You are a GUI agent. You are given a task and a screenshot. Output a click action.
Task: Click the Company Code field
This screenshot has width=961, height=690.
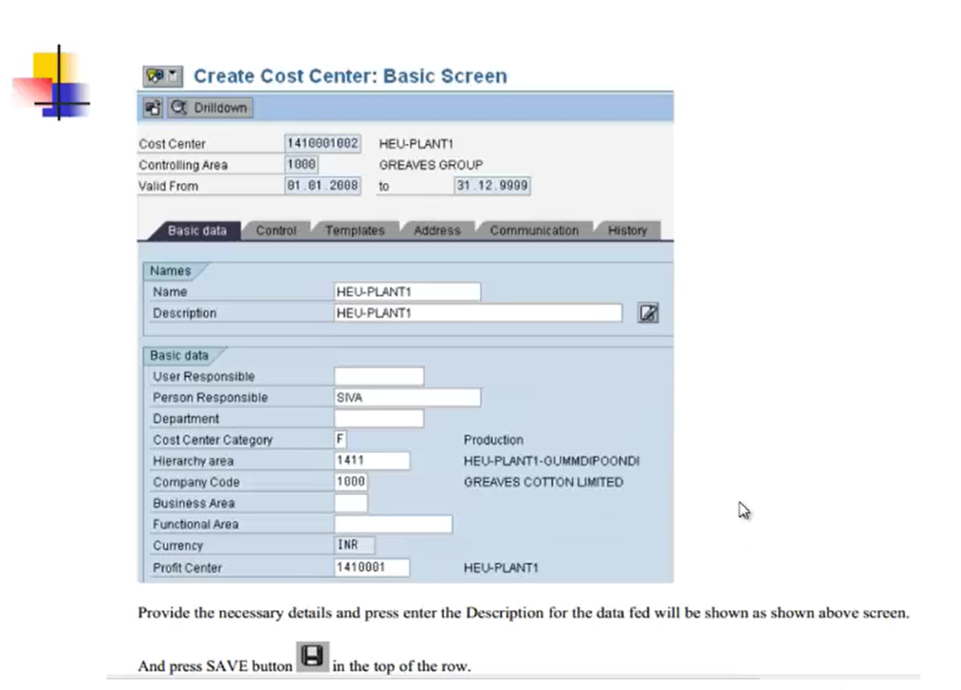click(351, 481)
